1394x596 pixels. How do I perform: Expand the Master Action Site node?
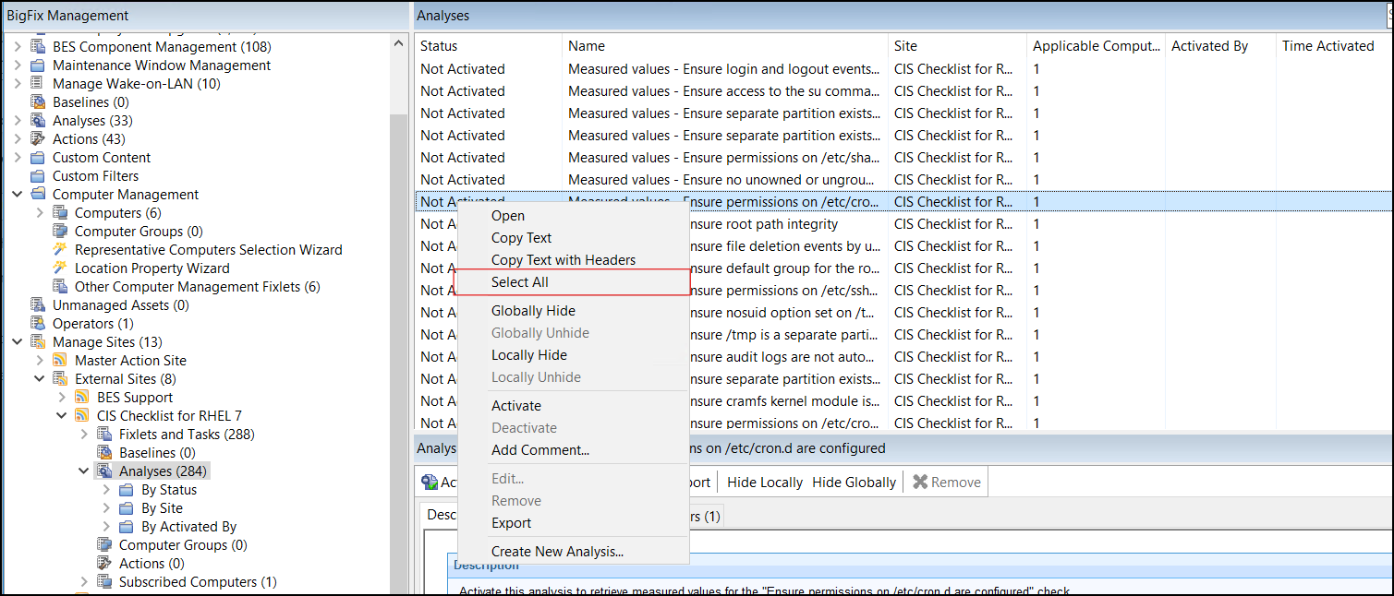[x=40, y=361]
